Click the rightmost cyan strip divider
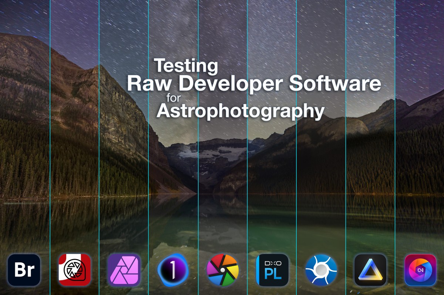Viewport: 444px width, 295px height. coord(395,148)
